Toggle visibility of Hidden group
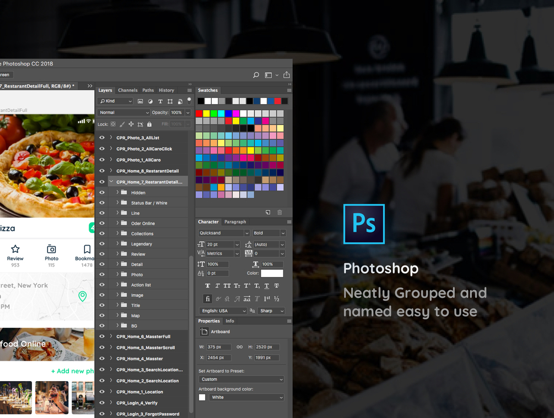 click(102, 192)
